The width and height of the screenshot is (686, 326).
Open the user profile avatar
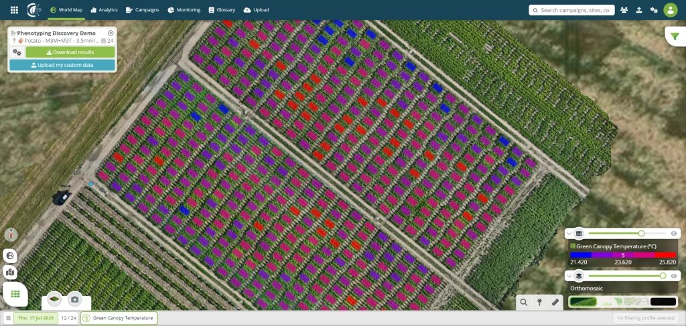[670, 10]
